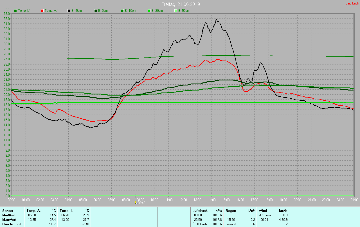Click the B -20cm bright green swatch

[x=149, y=11]
